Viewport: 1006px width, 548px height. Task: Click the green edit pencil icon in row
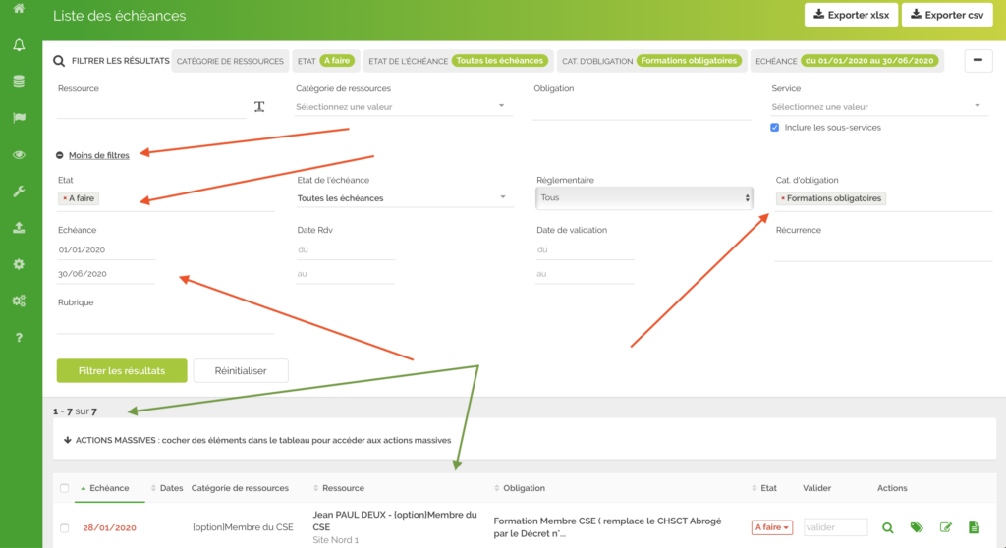(946, 527)
